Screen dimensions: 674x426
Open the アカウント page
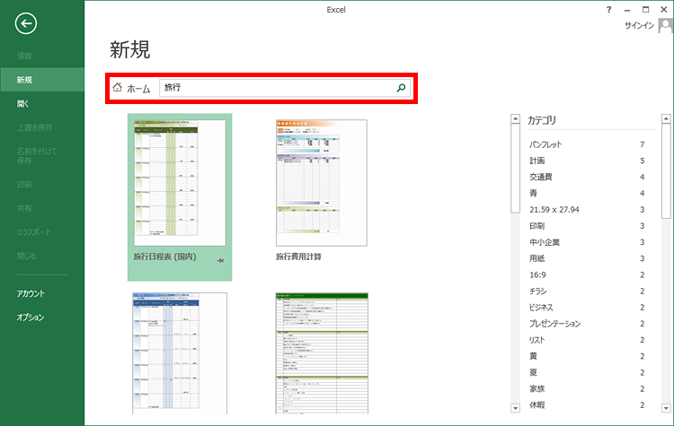(x=30, y=293)
